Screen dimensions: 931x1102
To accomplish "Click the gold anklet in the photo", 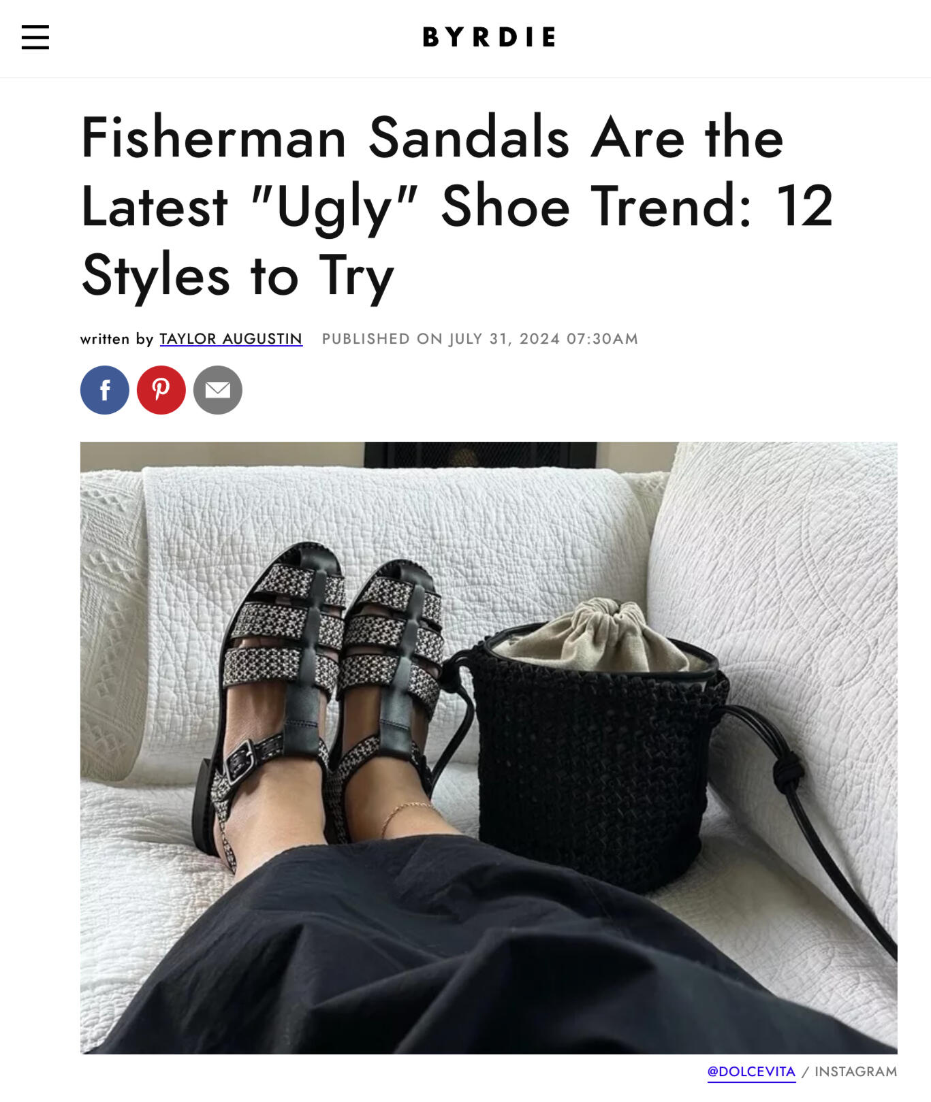I will 409,813.
